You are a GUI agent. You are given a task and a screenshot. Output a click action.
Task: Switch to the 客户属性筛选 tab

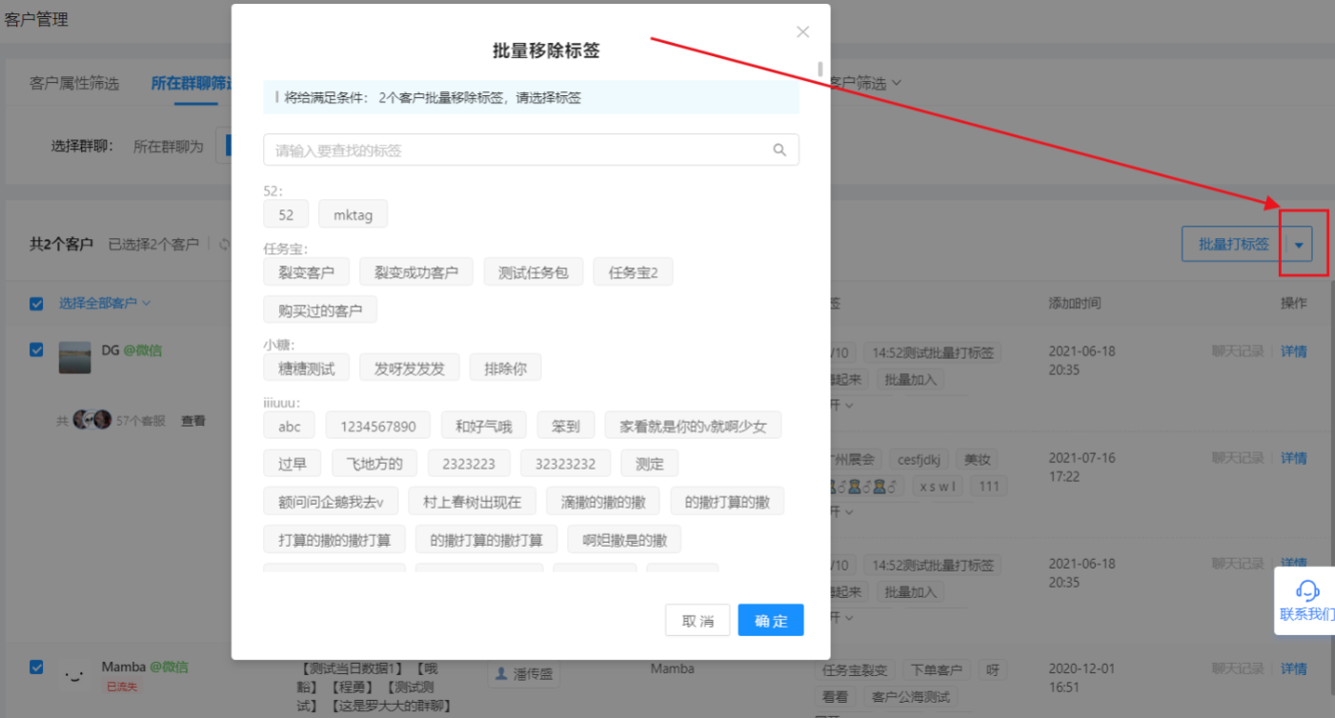point(74,84)
